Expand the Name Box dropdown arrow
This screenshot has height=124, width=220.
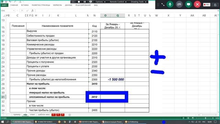pyautogui.click(x=14, y=11)
